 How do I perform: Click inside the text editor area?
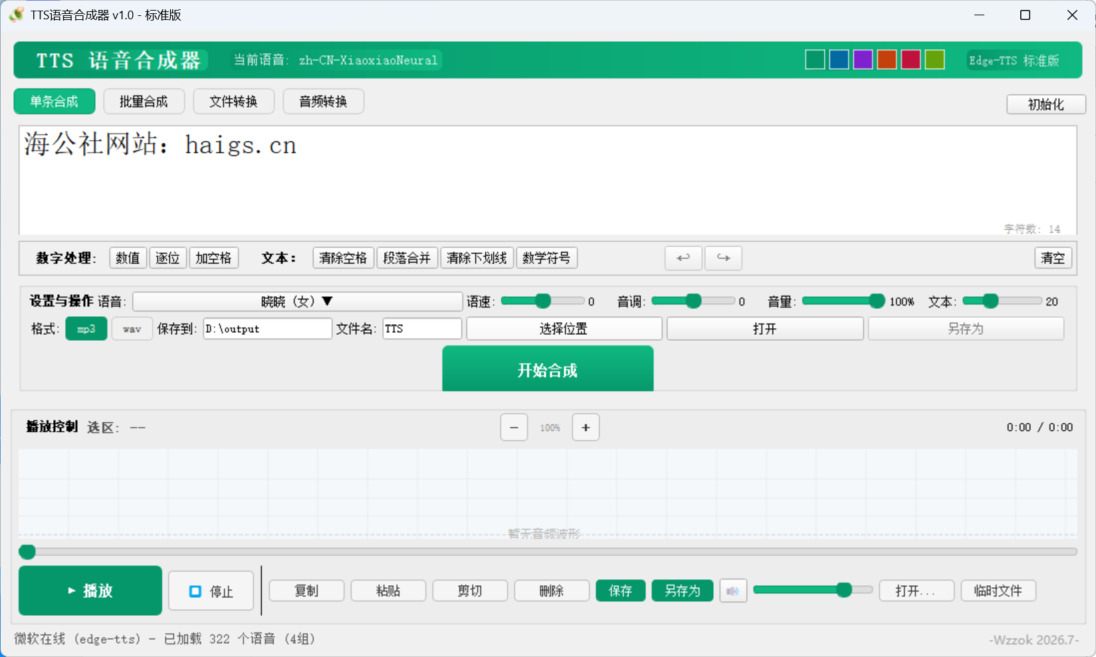(x=548, y=181)
